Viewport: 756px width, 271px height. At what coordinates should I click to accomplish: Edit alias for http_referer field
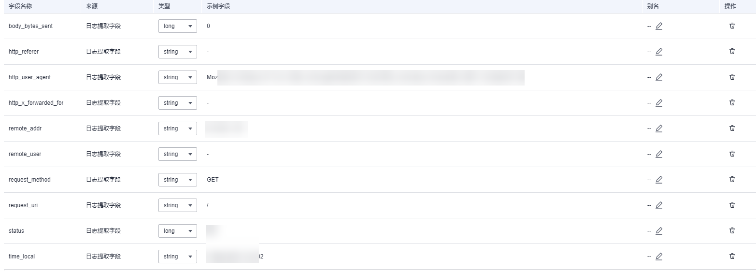pos(659,52)
